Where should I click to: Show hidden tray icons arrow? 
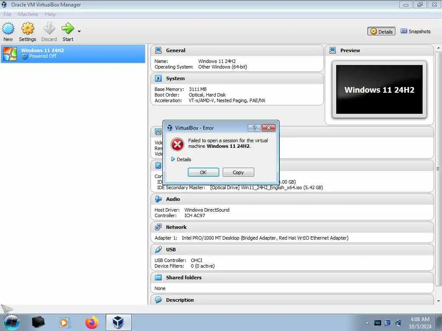(367, 323)
